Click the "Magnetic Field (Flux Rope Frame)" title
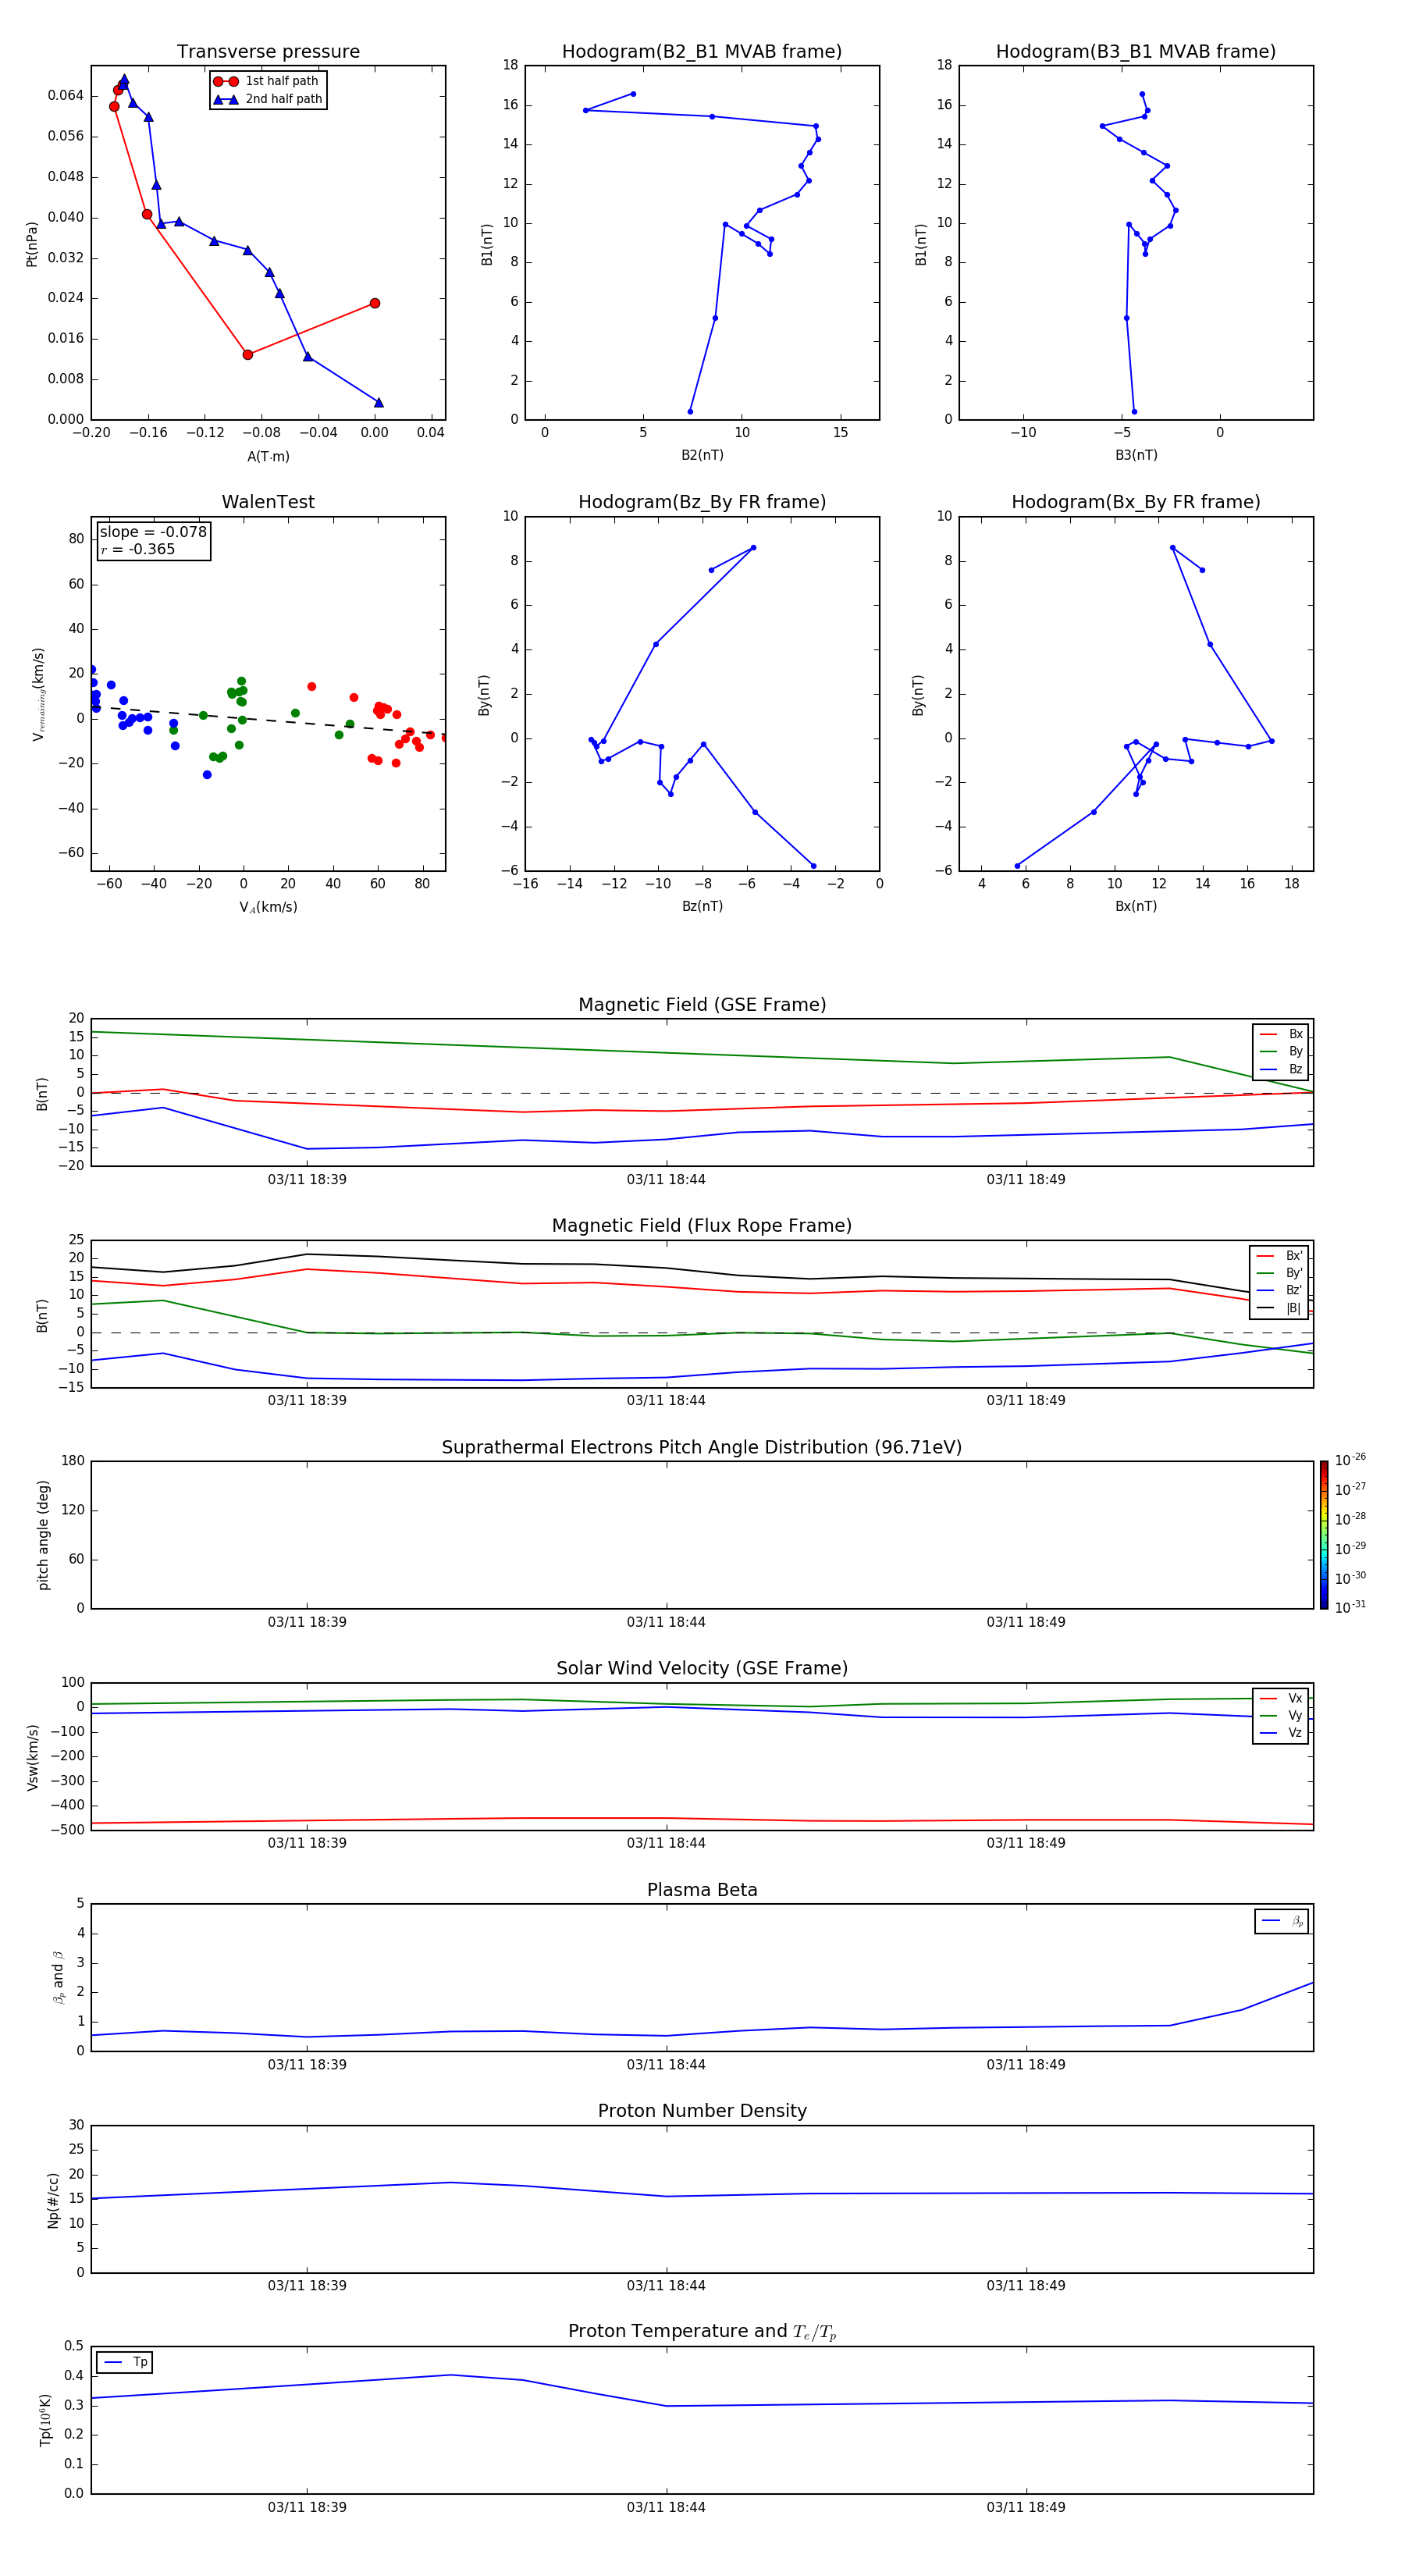This screenshot has height=2576, width=1405. [702, 1226]
